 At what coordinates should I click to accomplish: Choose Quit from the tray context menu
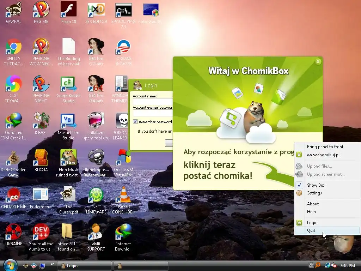coord(327,230)
